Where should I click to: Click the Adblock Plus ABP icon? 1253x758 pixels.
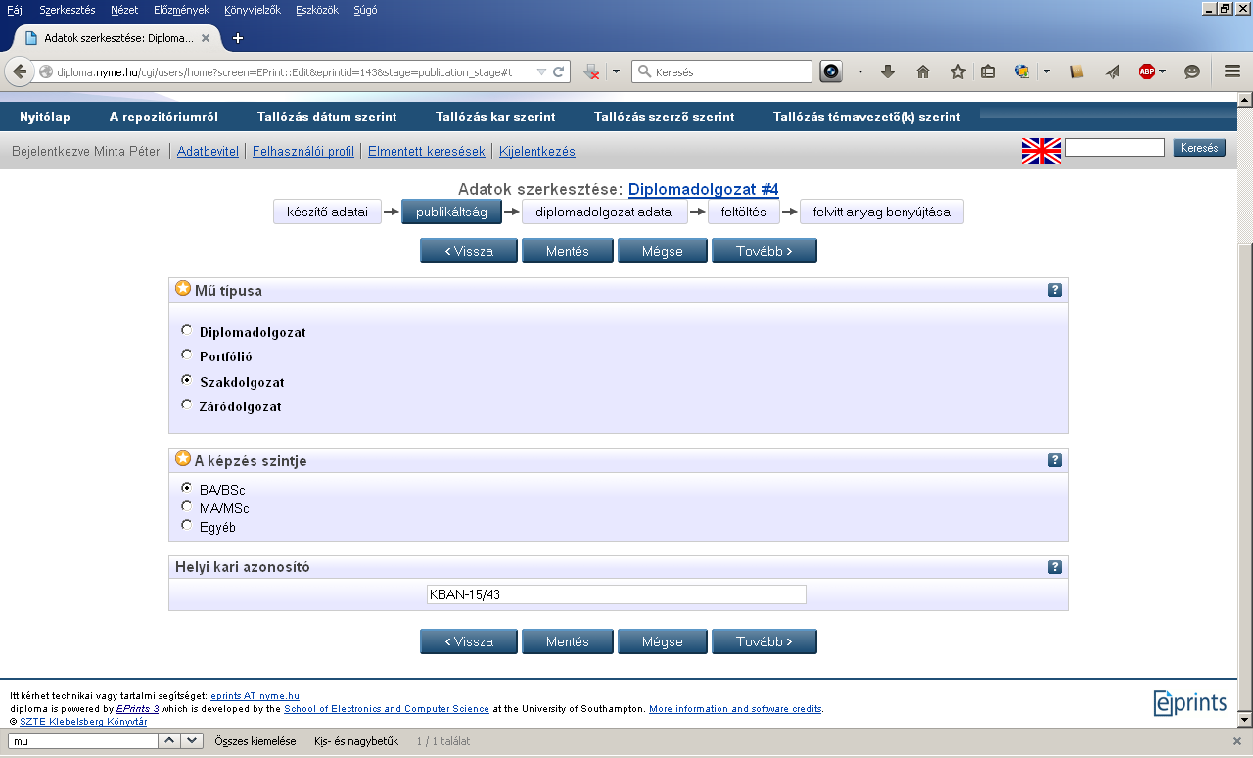[1146, 71]
